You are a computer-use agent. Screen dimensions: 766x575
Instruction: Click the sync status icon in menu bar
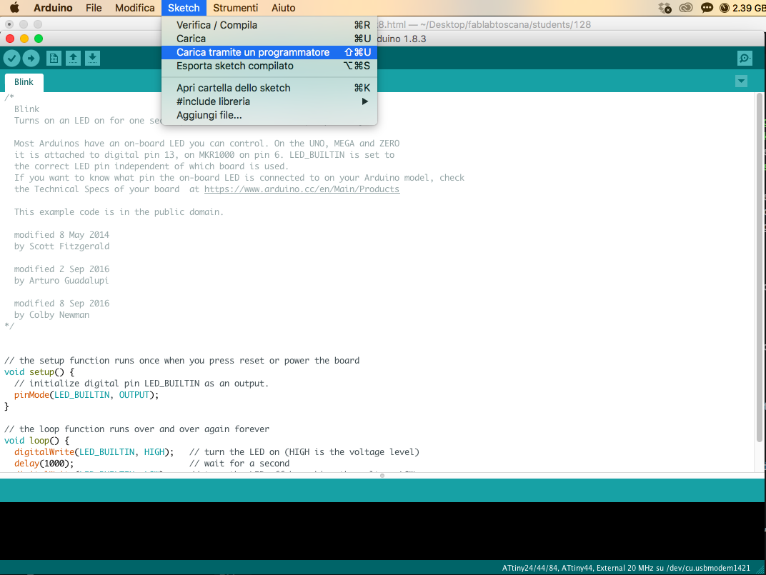[665, 8]
